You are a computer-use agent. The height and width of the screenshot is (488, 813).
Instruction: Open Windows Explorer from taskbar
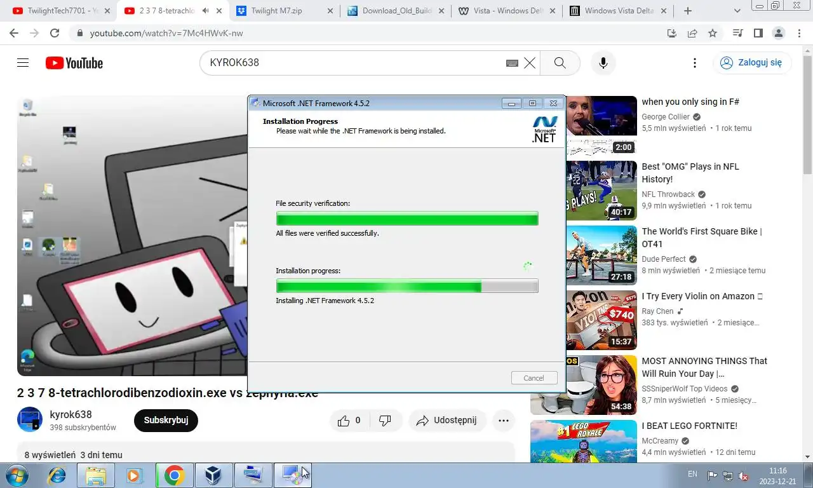[x=96, y=475]
